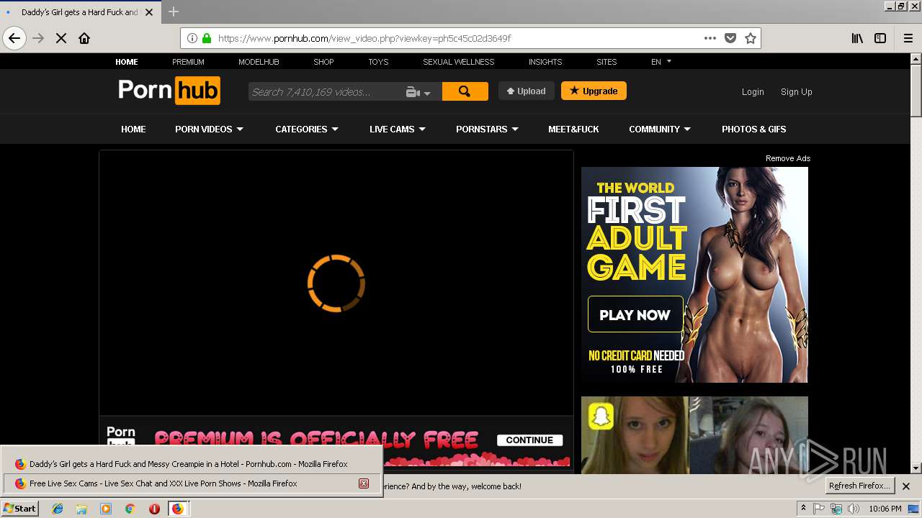This screenshot has height=518, width=922.
Task: Open HOME in main navigation bar
Action: click(x=133, y=129)
